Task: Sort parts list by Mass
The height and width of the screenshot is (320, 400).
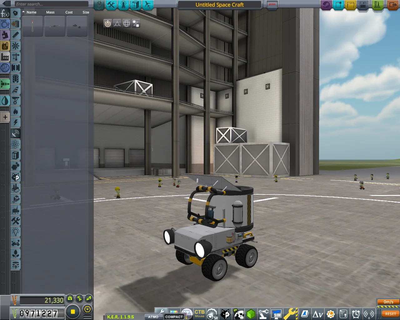Action: pos(50,12)
